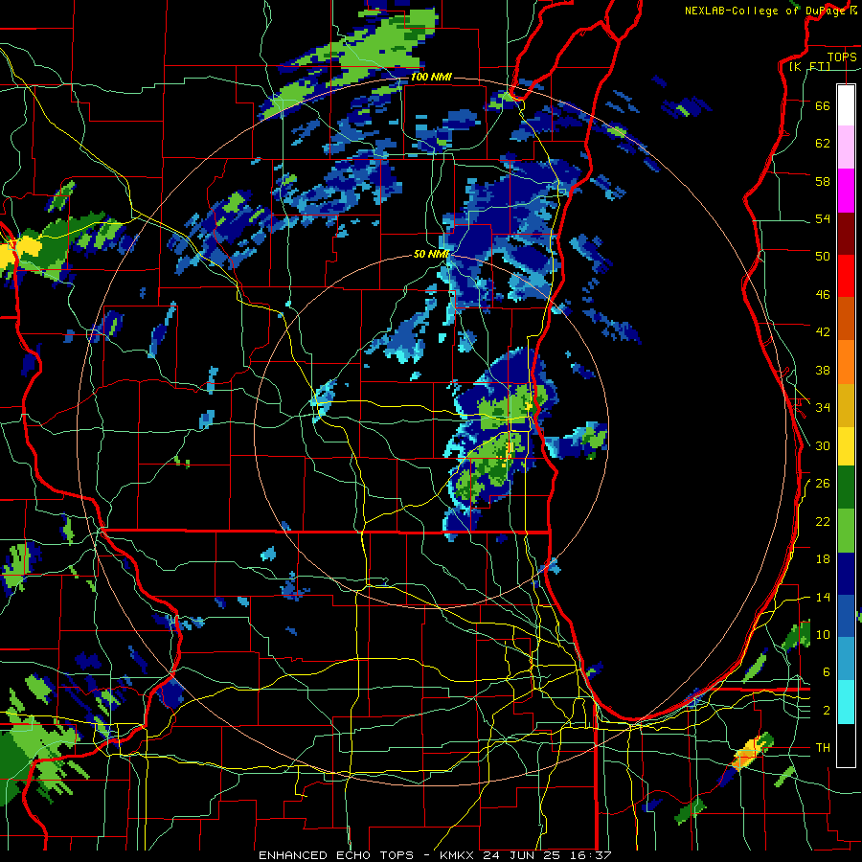This screenshot has width=862, height=862.
Task: Click the 46 legend label
Action: 823,295
